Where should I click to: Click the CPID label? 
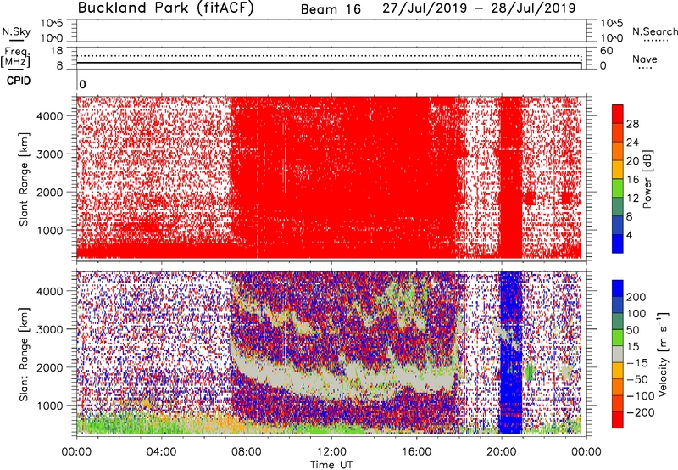19,81
